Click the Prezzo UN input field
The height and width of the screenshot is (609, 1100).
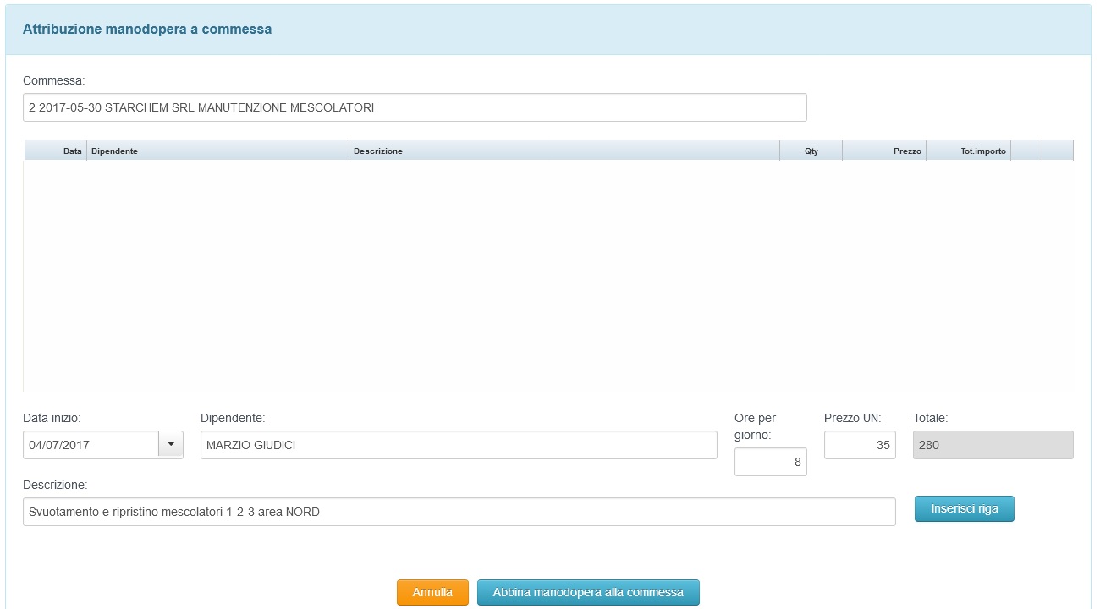click(859, 445)
